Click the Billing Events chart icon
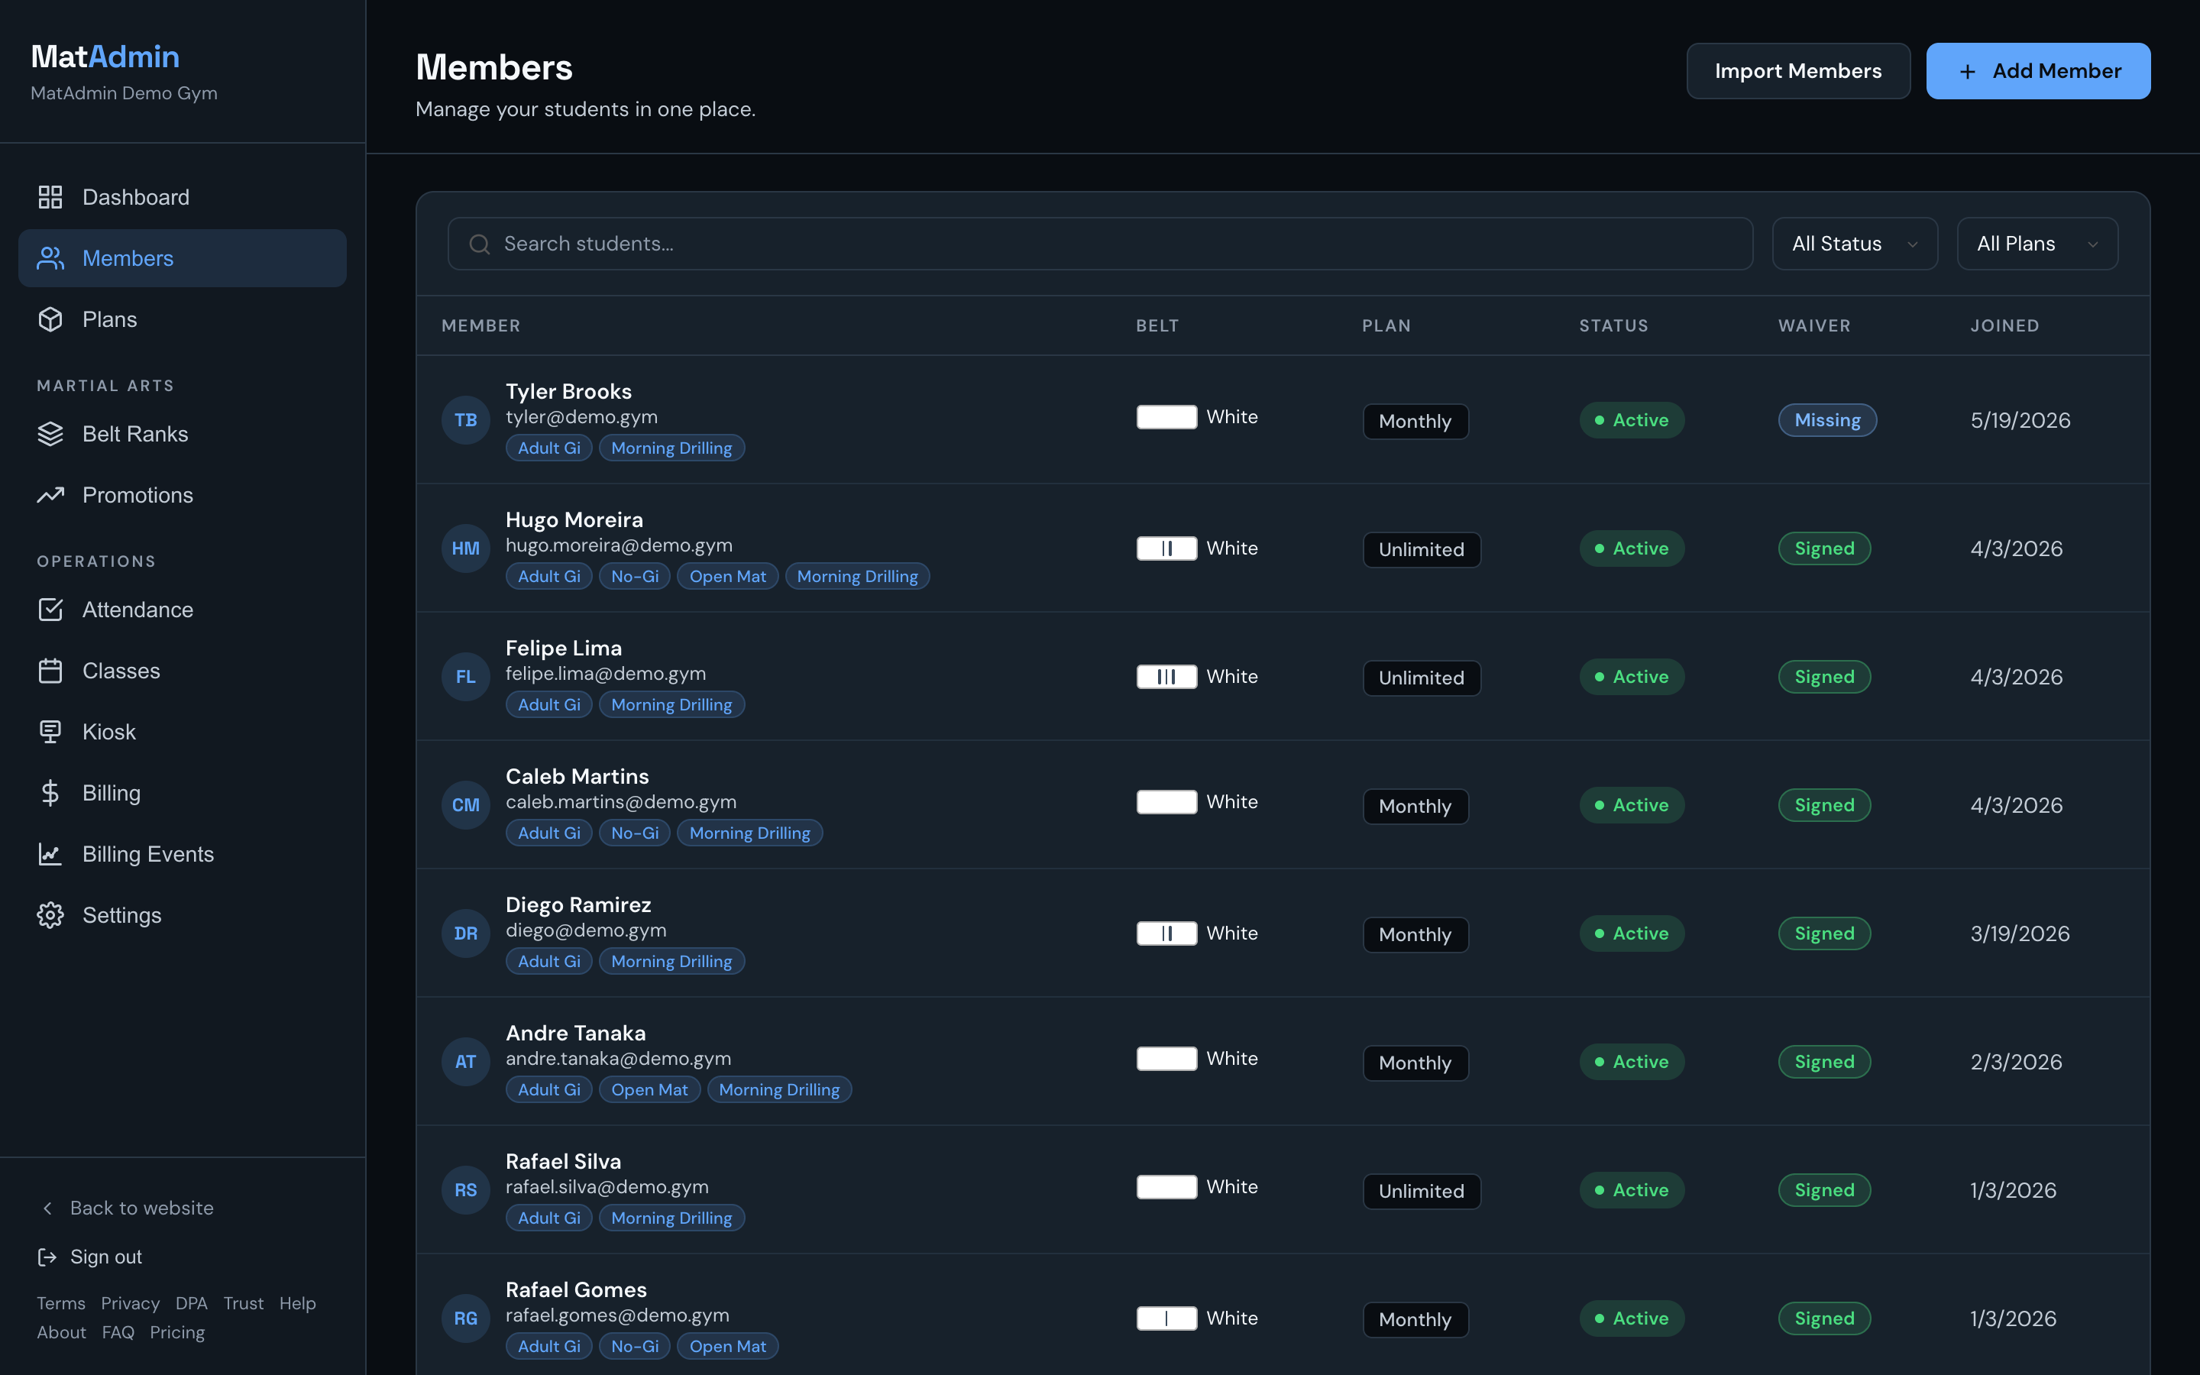2200x1375 pixels. click(50, 854)
